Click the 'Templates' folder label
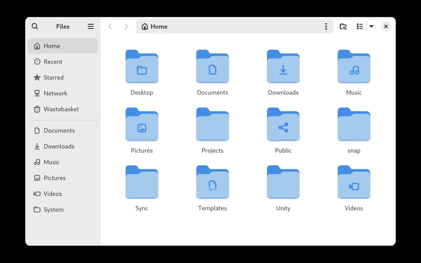The image size is (421, 263). click(213, 208)
